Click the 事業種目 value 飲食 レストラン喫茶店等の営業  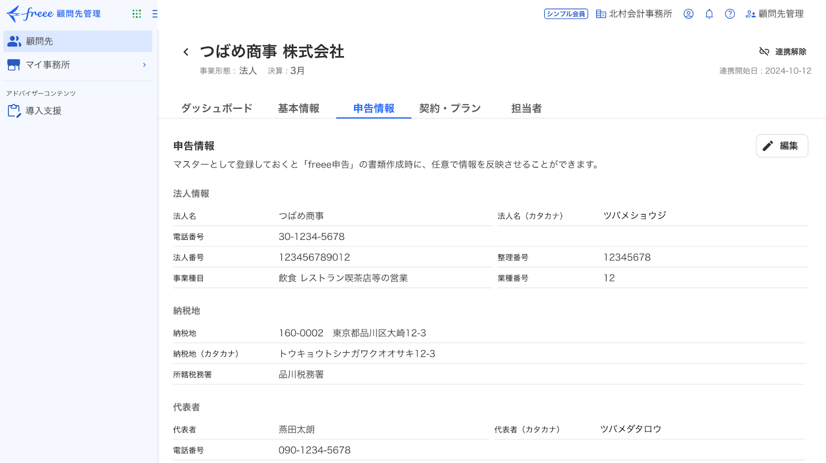343,278
